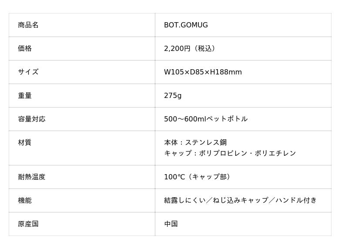Image resolution: width=348 pixels, height=249 pixels.
Task: Click the 耐熱温度 label cell
Action: pyautogui.click(x=32, y=177)
